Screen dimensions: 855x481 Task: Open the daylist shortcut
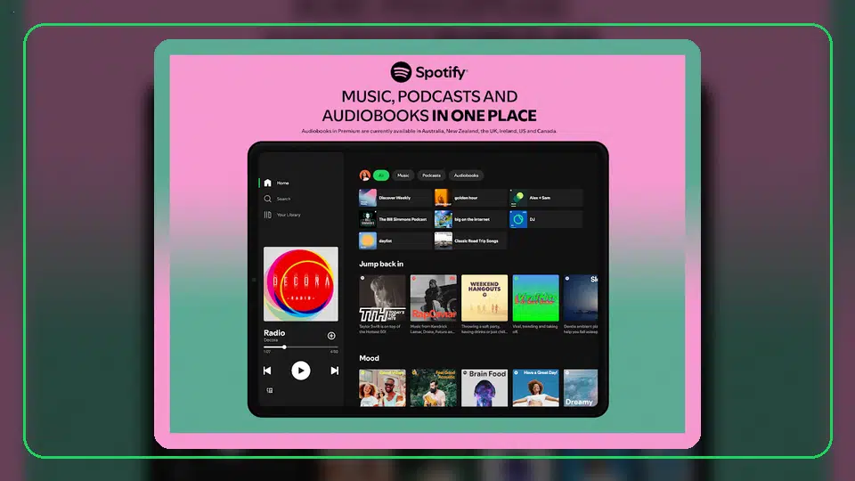[395, 240]
